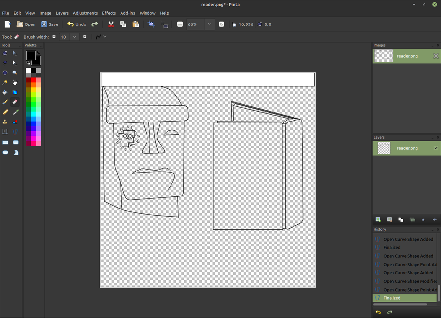Select the Clone Stamp tool
This screenshot has width=441, height=318.
[x=5, y=122]
